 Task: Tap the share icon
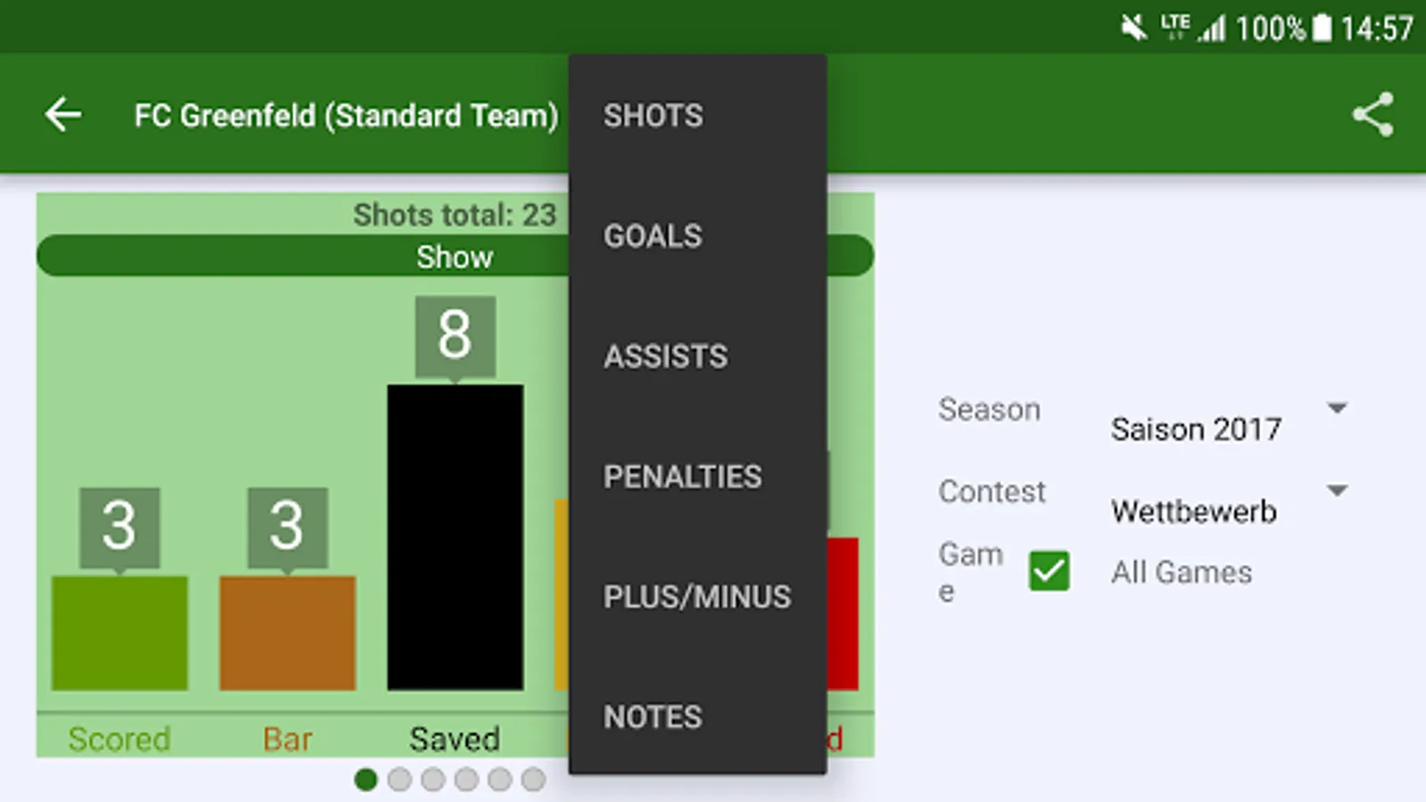click(x=1373, y=115)
